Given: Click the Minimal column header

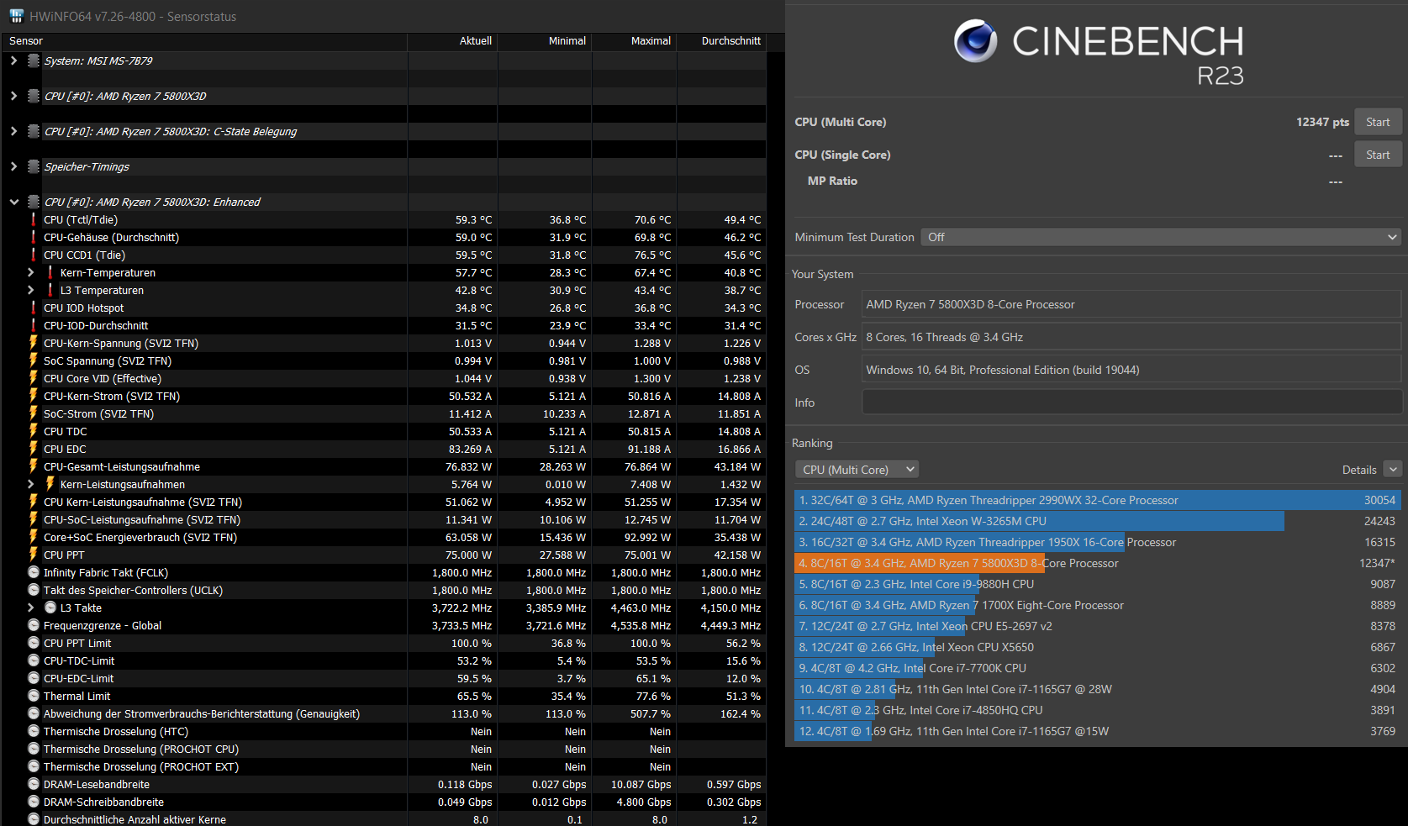Looking at the screenshot, I should (546, 40).
